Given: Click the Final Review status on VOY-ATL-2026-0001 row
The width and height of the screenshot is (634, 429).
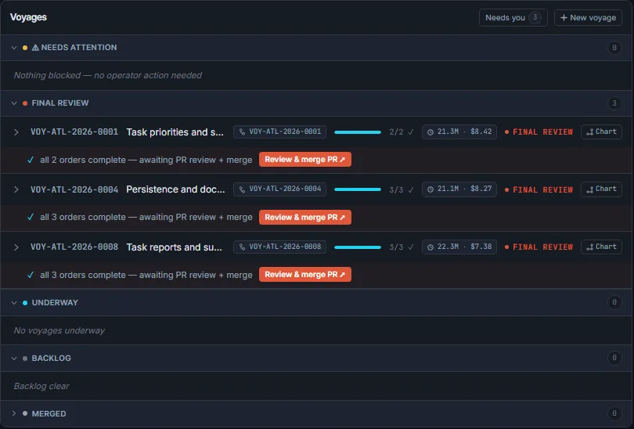Looking at the screenshot, I should (x=539, y=132).
